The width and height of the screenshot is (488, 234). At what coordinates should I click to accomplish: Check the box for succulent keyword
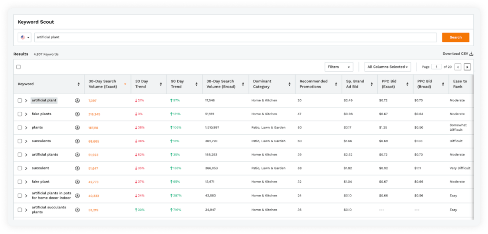click(20, 168)
